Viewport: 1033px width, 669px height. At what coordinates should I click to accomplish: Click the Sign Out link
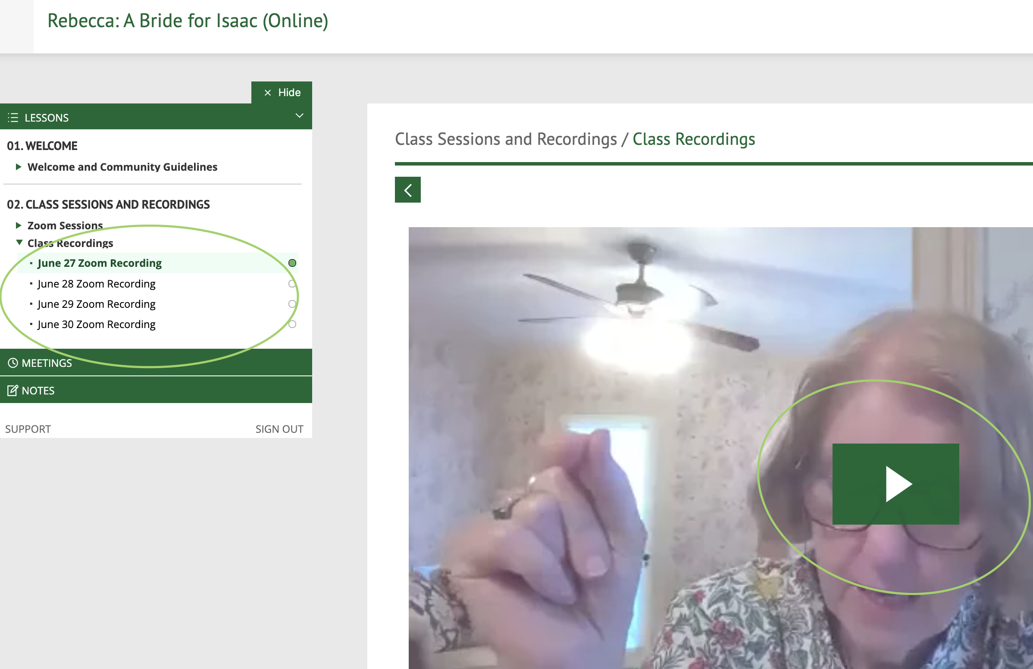[x=279, y=429]
